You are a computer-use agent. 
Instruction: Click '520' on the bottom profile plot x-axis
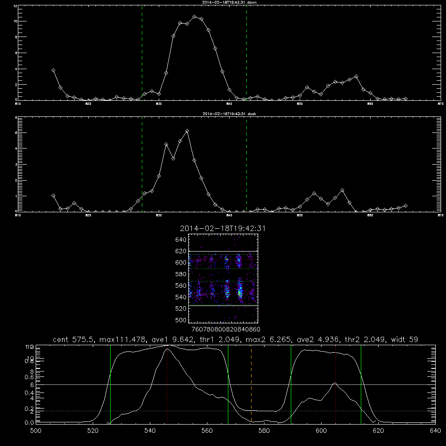93,431
